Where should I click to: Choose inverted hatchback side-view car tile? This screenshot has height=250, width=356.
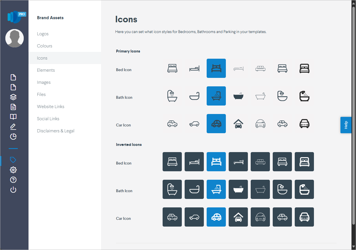click(x=194, y=217)
